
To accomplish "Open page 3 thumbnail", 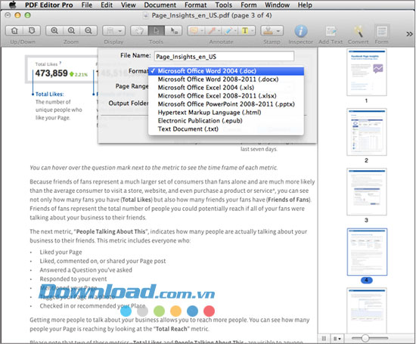I will (x=367, y=192).
